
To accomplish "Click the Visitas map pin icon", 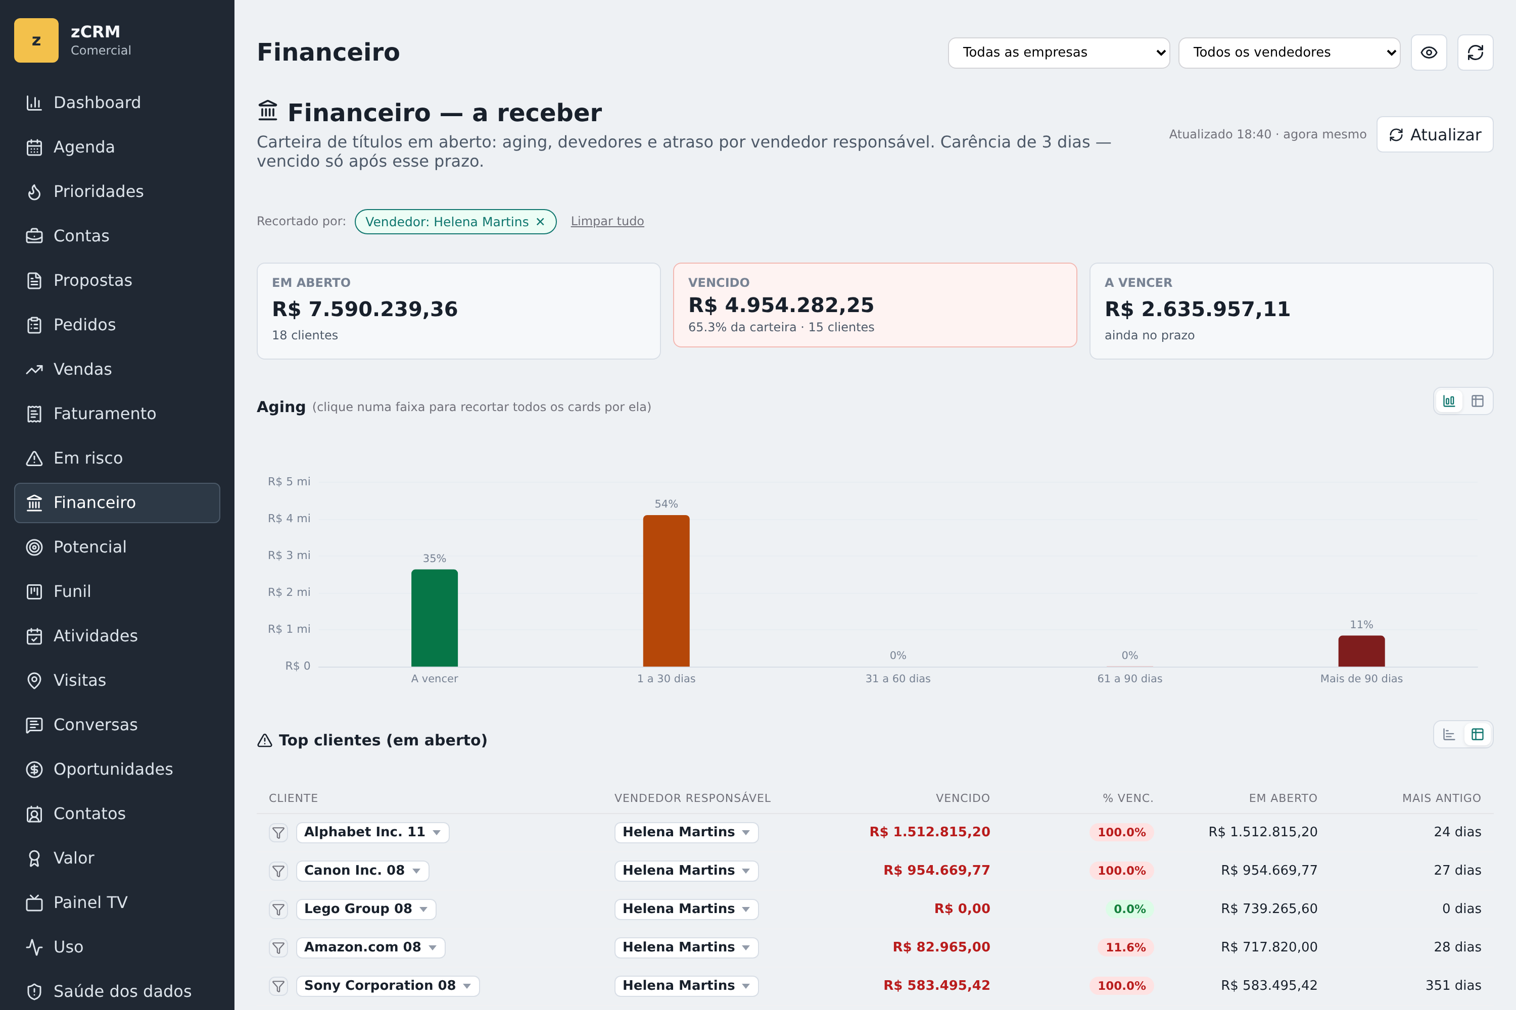I will [34, 680].
